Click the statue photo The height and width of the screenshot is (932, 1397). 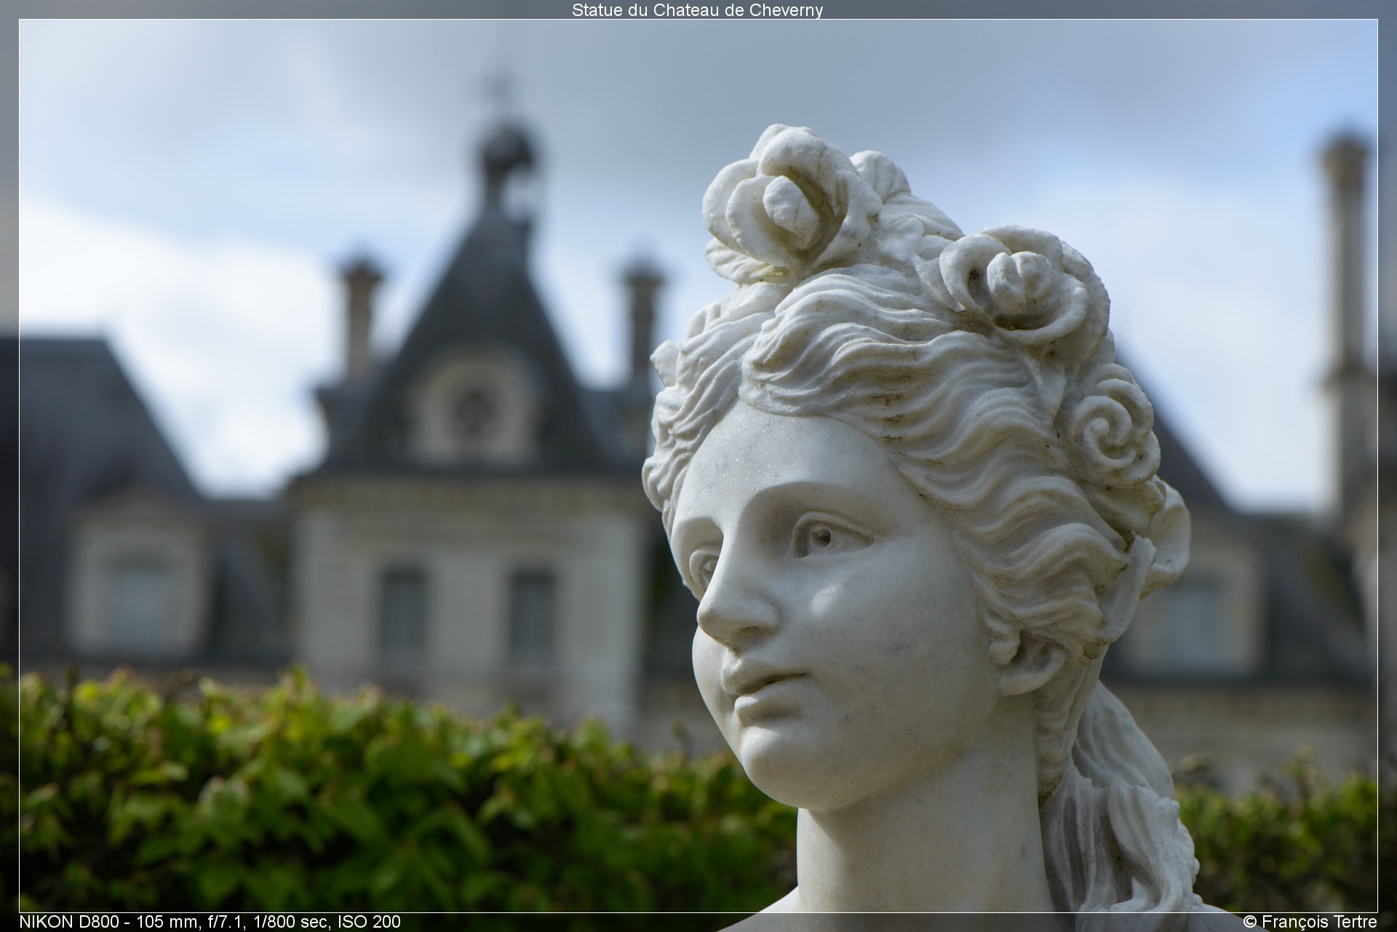coord(698,466)
